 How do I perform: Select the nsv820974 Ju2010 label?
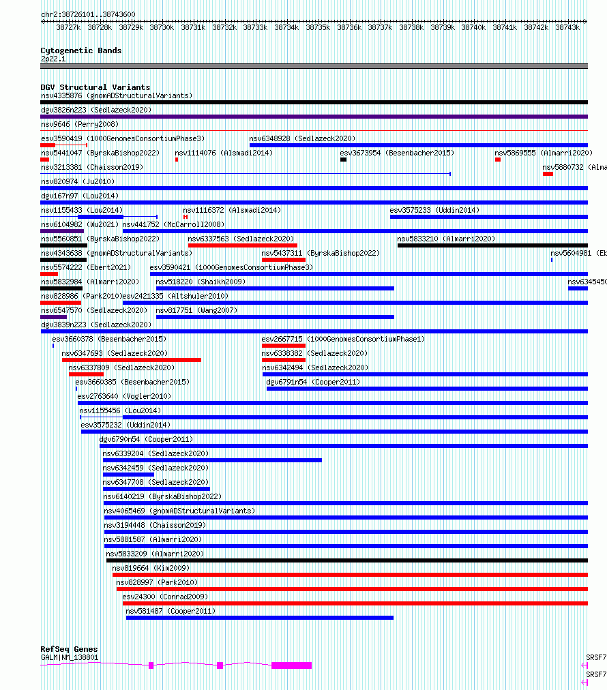[78, 181]
